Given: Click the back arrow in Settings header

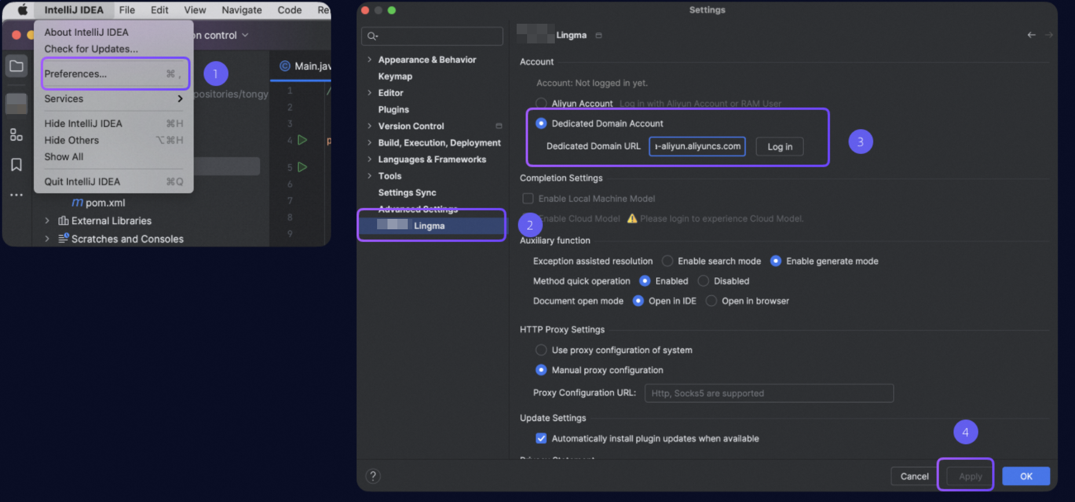Looking at the screenshot, I should [x=1031, y=35].
